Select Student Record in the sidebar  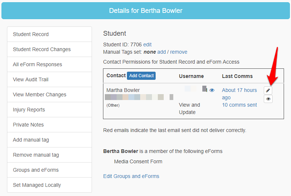click(49, 34)
